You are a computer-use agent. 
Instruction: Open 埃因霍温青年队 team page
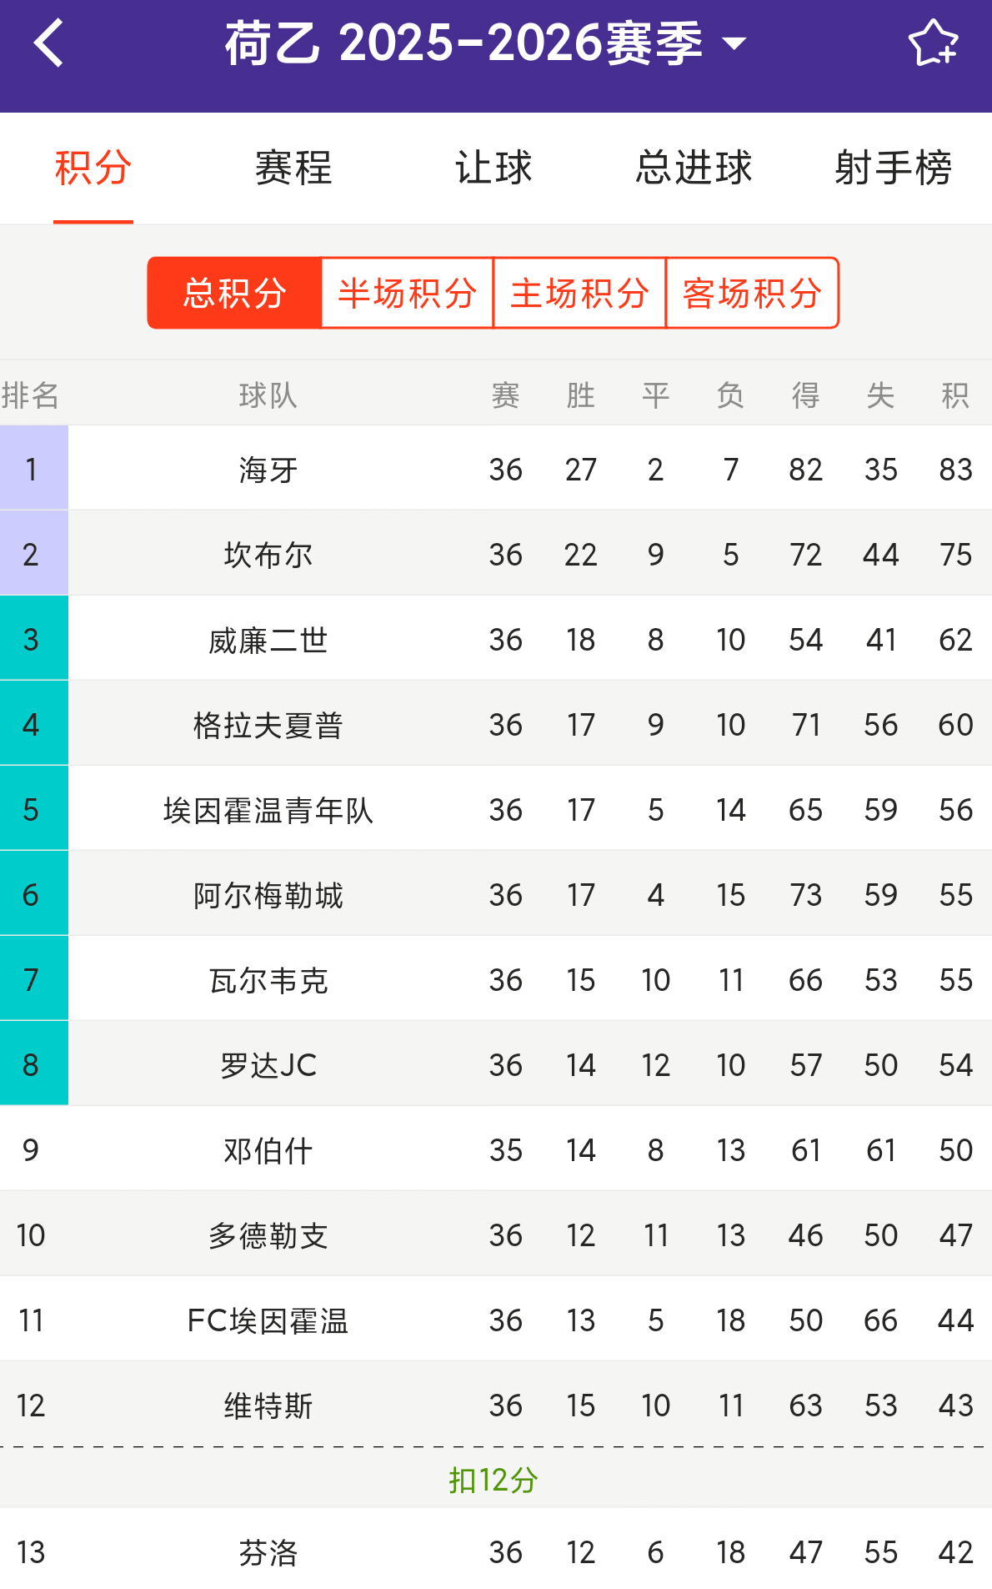point(268,810)
